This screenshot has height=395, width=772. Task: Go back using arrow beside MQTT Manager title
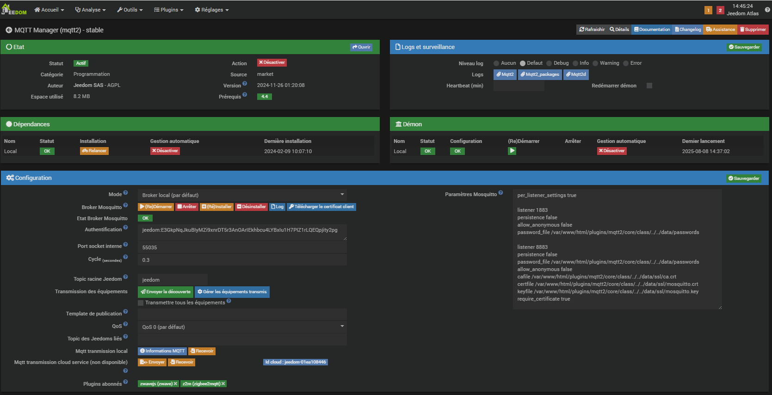9,30
